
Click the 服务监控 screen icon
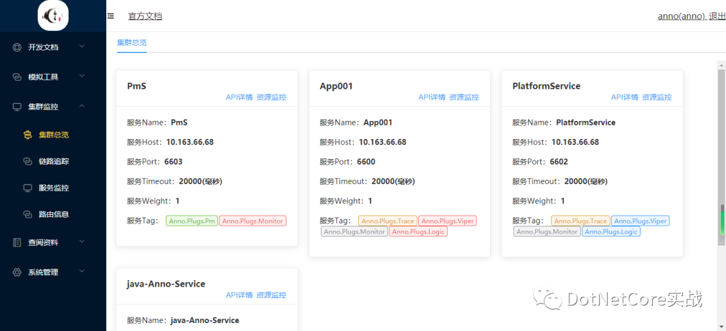click(28, 188)
